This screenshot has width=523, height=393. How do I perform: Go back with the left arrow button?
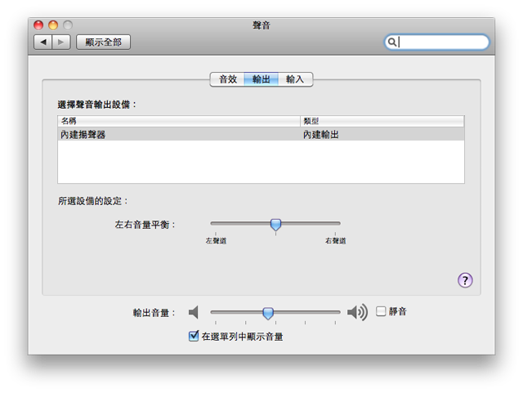click(43, 42)
